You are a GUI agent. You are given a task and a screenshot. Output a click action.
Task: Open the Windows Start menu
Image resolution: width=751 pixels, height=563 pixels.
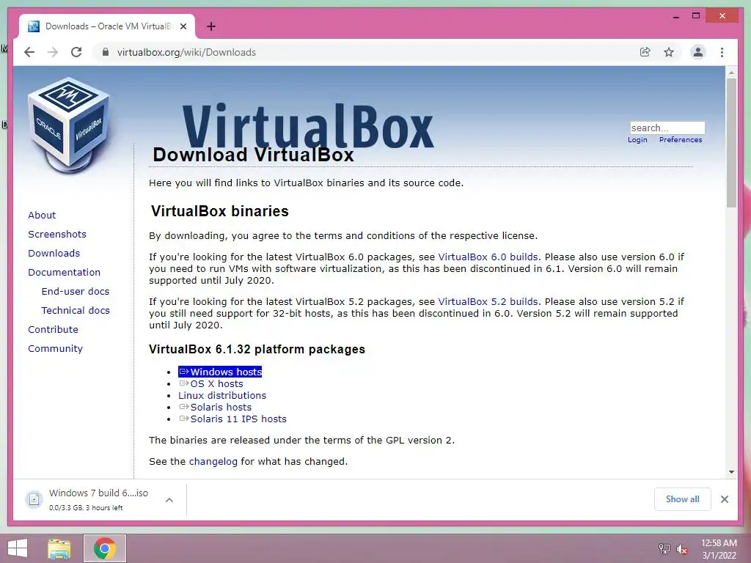18,548
